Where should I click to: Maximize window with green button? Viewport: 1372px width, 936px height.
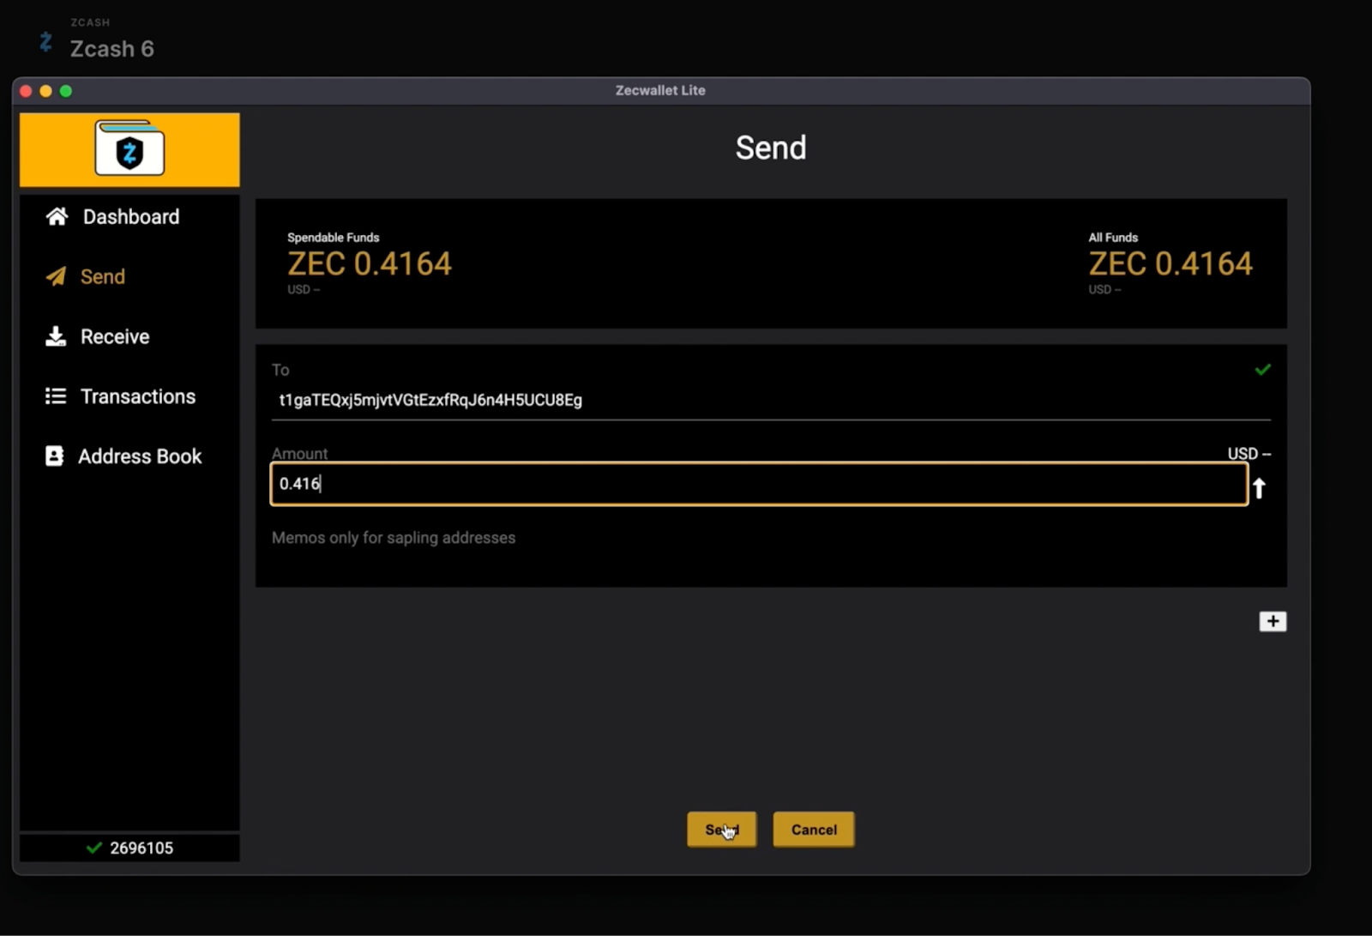[x=66, y=91]
